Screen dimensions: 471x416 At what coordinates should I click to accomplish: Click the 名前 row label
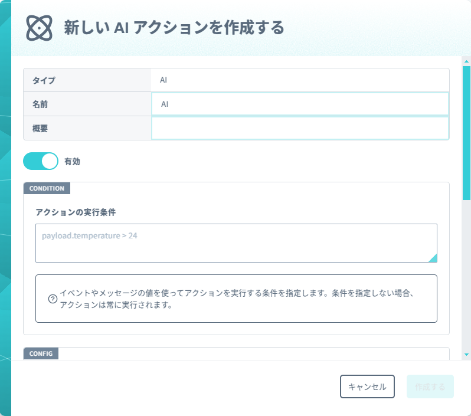(x=40, y=104)
